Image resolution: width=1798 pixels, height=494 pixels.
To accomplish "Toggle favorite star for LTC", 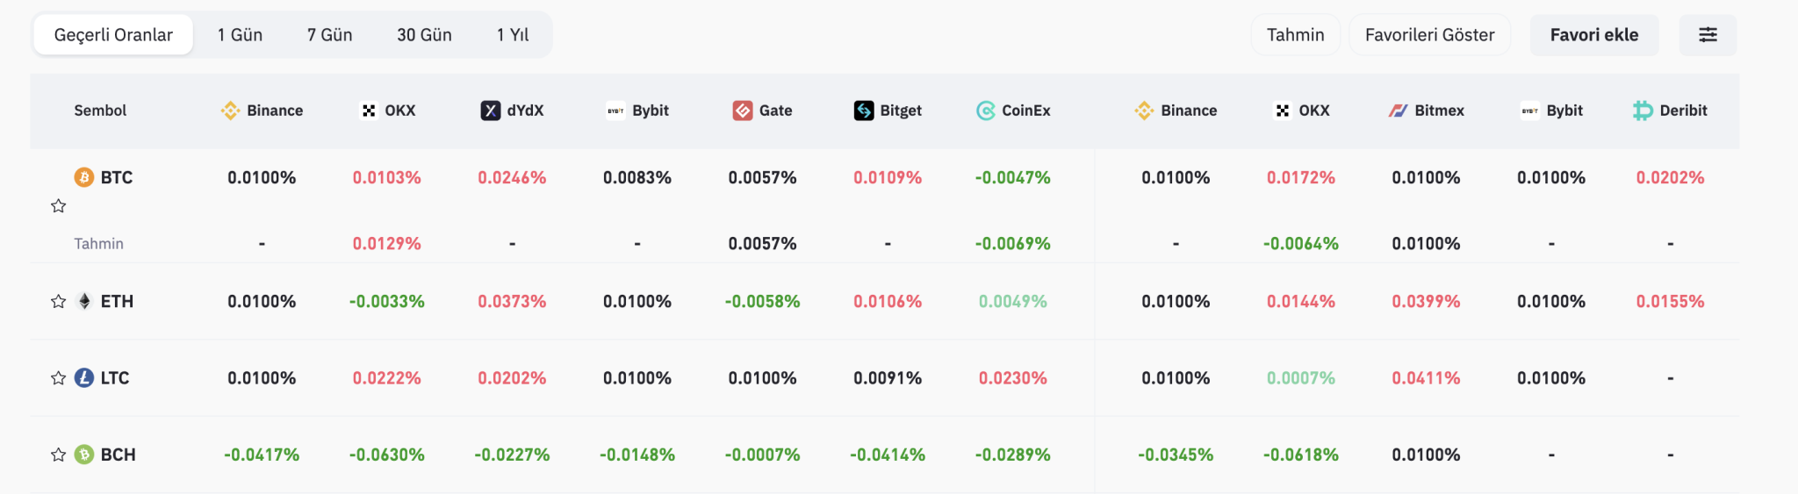I will click(x=59, y=378).
